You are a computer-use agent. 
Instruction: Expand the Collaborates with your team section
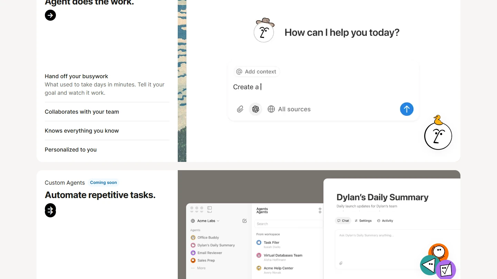click(82, 112)
